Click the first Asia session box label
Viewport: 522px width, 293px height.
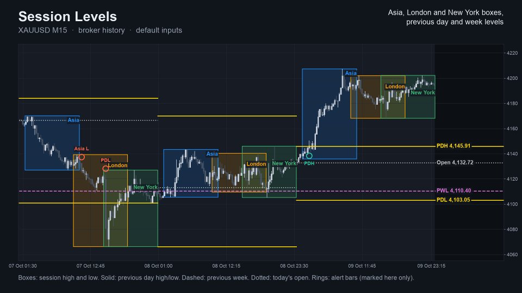point(73,120)
